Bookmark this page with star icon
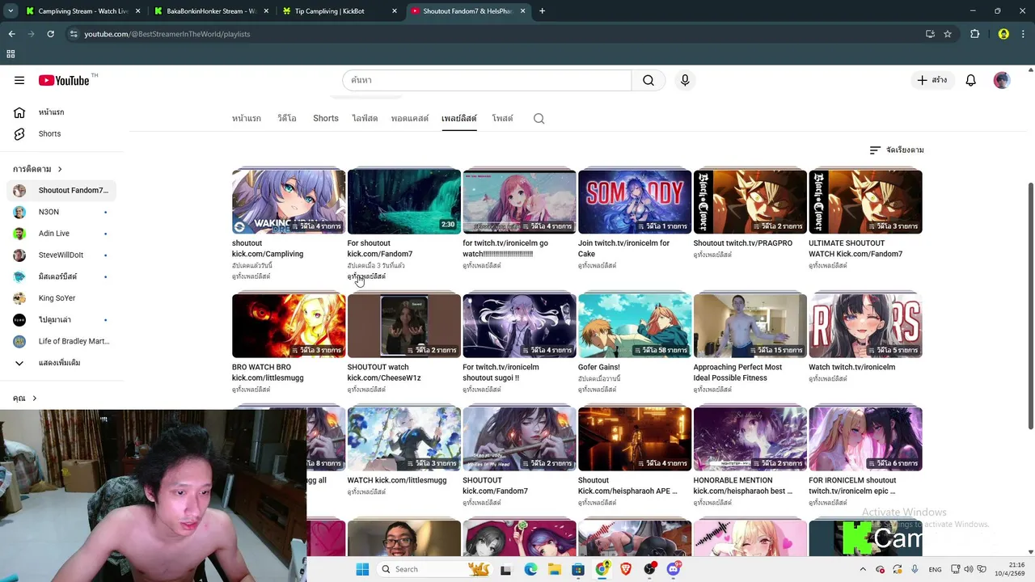This screenshot has width=1035, height=582. pyautogui.click(x=948, y=34)
